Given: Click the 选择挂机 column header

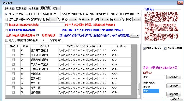Looking at the screenshot, I should click(x=13, y=46).
